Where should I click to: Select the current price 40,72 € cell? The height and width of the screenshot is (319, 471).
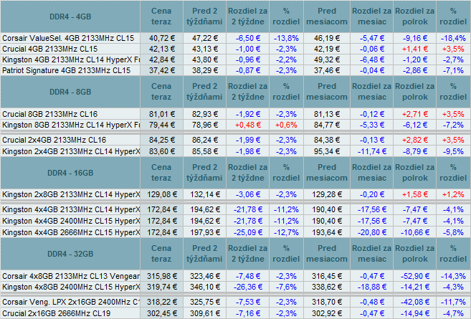click(161, 38)
